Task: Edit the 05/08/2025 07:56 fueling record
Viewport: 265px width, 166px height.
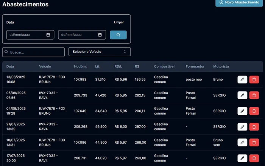Action: (x=242, y=95)
